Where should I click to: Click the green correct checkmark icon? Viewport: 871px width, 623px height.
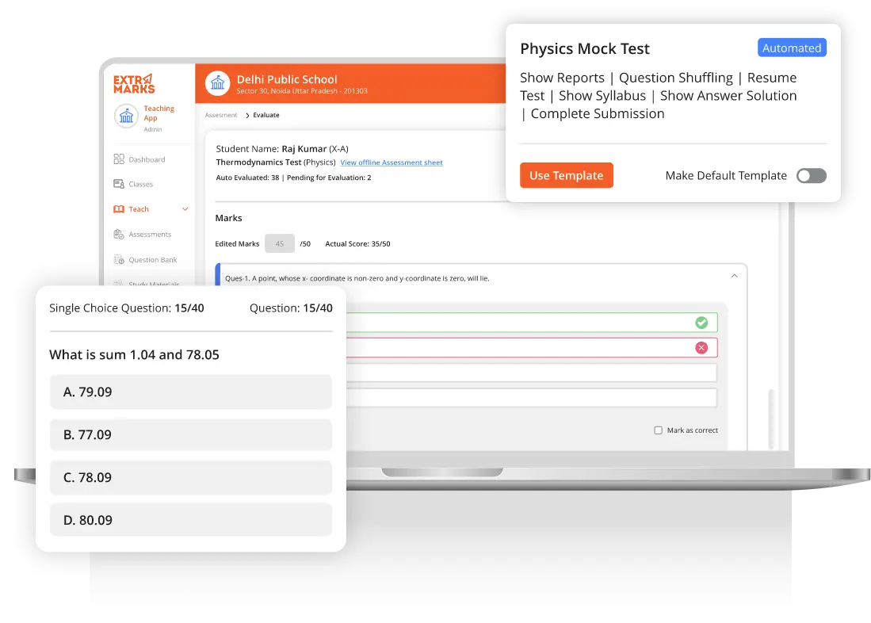click(701, 323)
